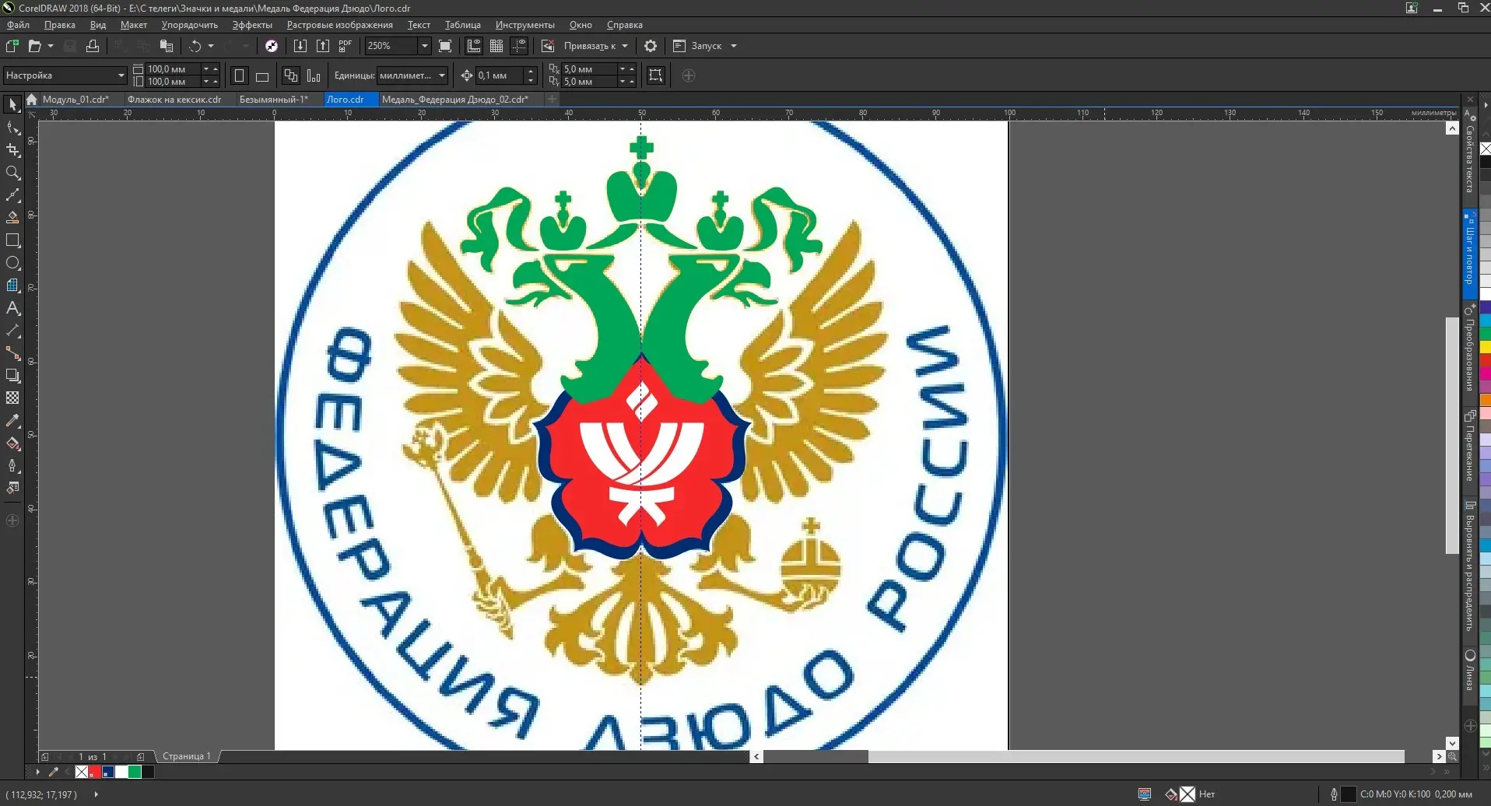The image size is (1491, 806).
Task: Select the Crop tool
Action: point(12,150)
